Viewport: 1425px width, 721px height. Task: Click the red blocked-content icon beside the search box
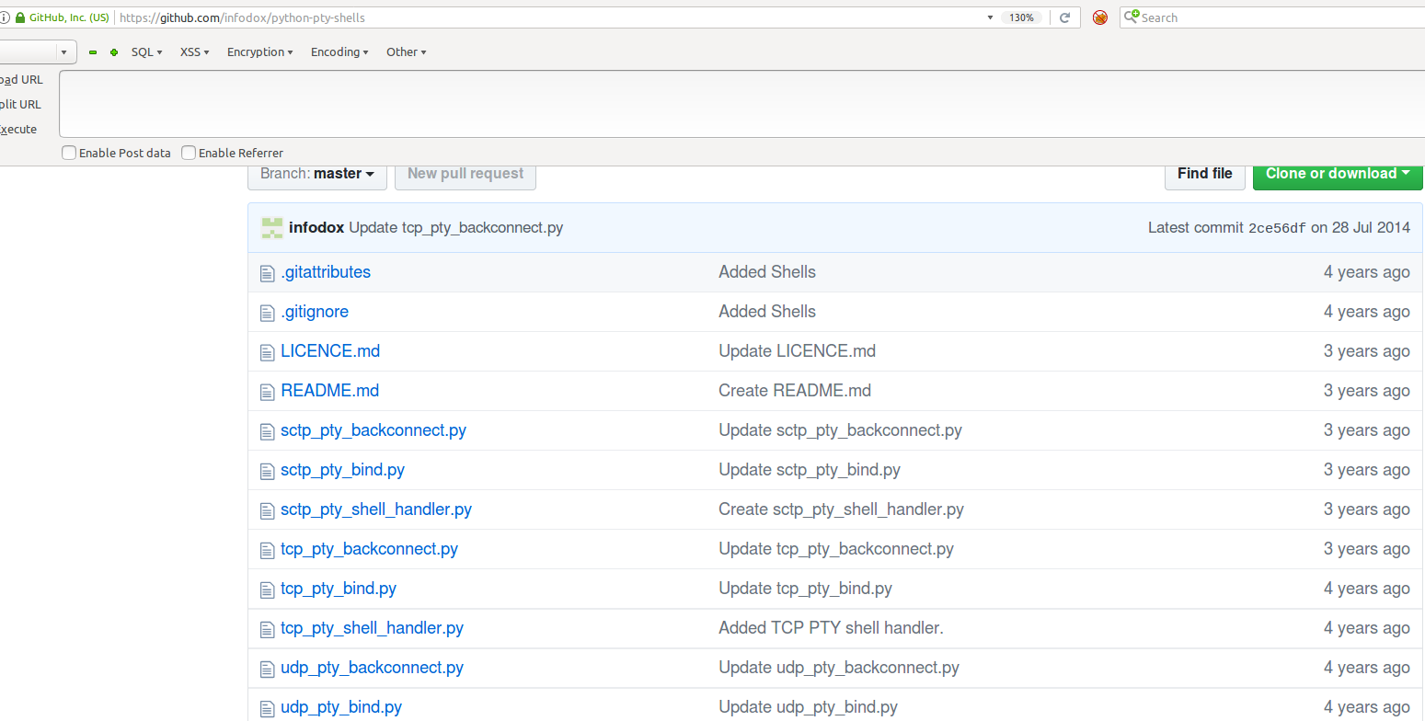[x=1099, y=17]
